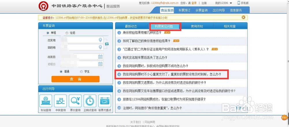289x127 pixels.
Task: Open 票价查询 fare query icon
Action: [75, 101]
